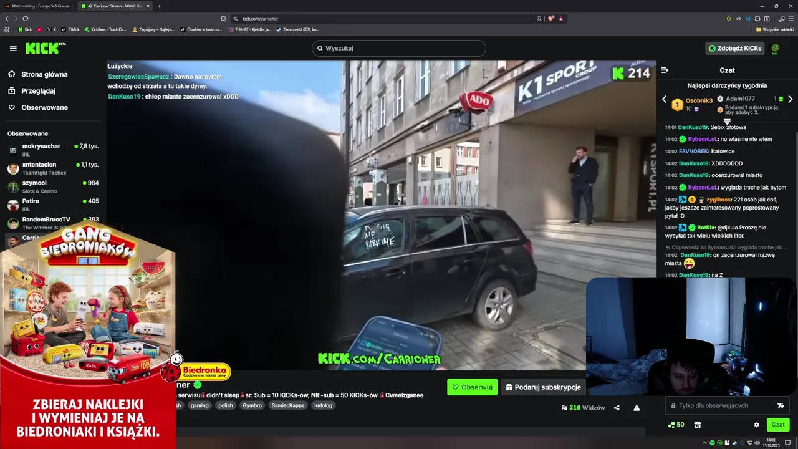Open a new browser tab
The width and height of the screenshot is (798, 449).
[x=160, y=6]
